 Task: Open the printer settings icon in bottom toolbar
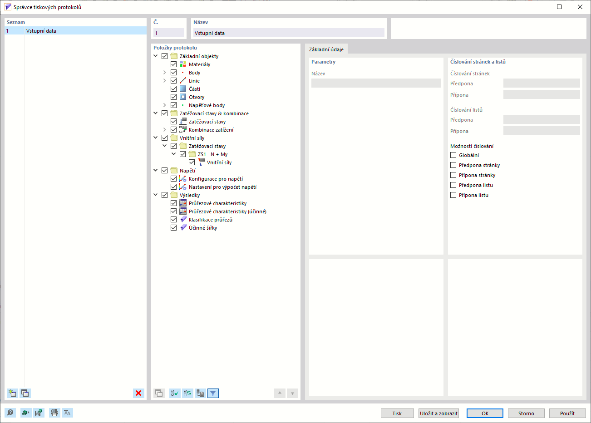coord(54,413)
